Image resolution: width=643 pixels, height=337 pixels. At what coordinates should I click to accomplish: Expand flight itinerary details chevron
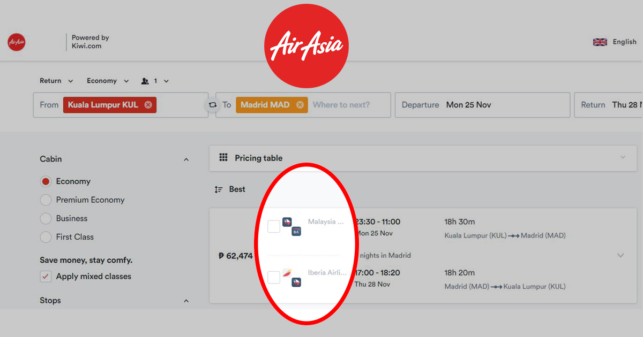[x=620, y=255]
